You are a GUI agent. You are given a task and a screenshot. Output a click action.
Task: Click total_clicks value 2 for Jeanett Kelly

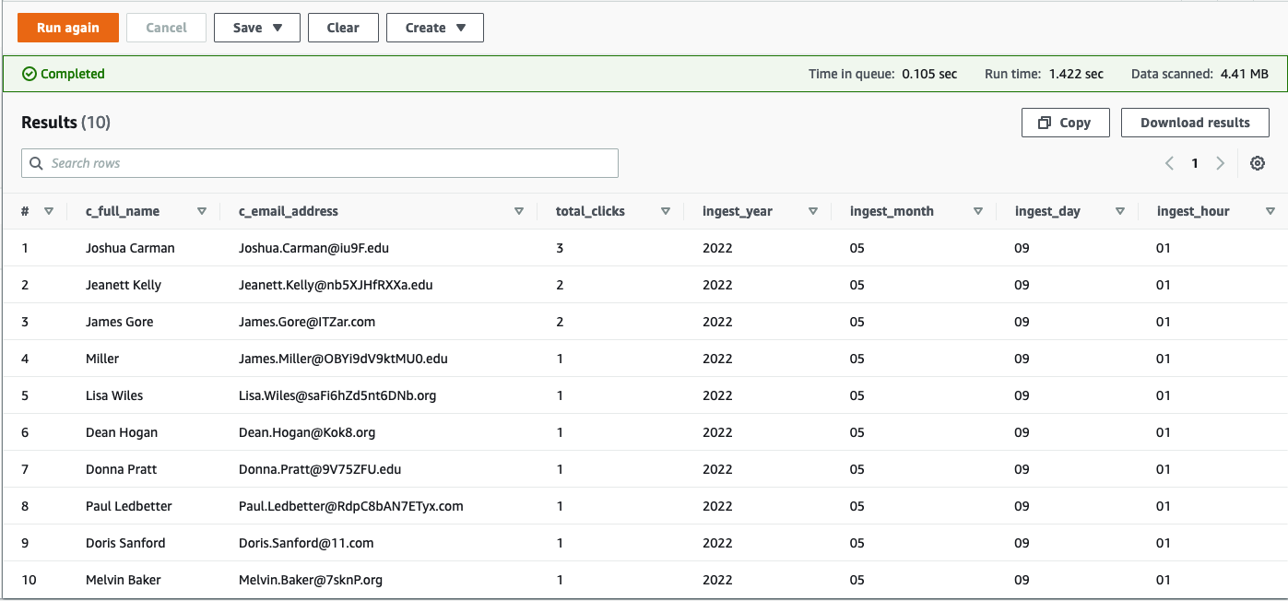[560, 285]
